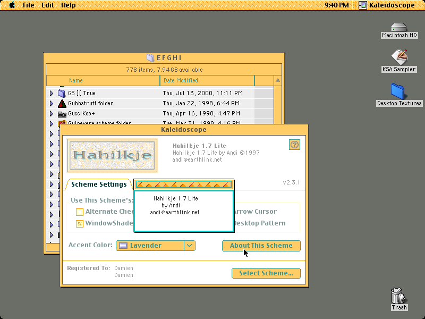Click the 'Gubbstrutt folder' name

tap(90, 103)
